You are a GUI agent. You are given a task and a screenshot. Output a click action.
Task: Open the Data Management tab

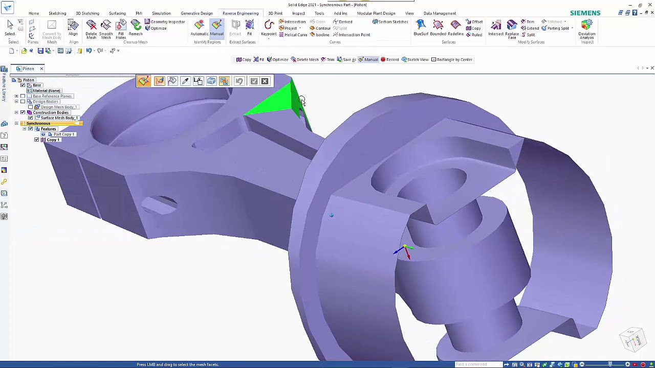click(440, 13)
